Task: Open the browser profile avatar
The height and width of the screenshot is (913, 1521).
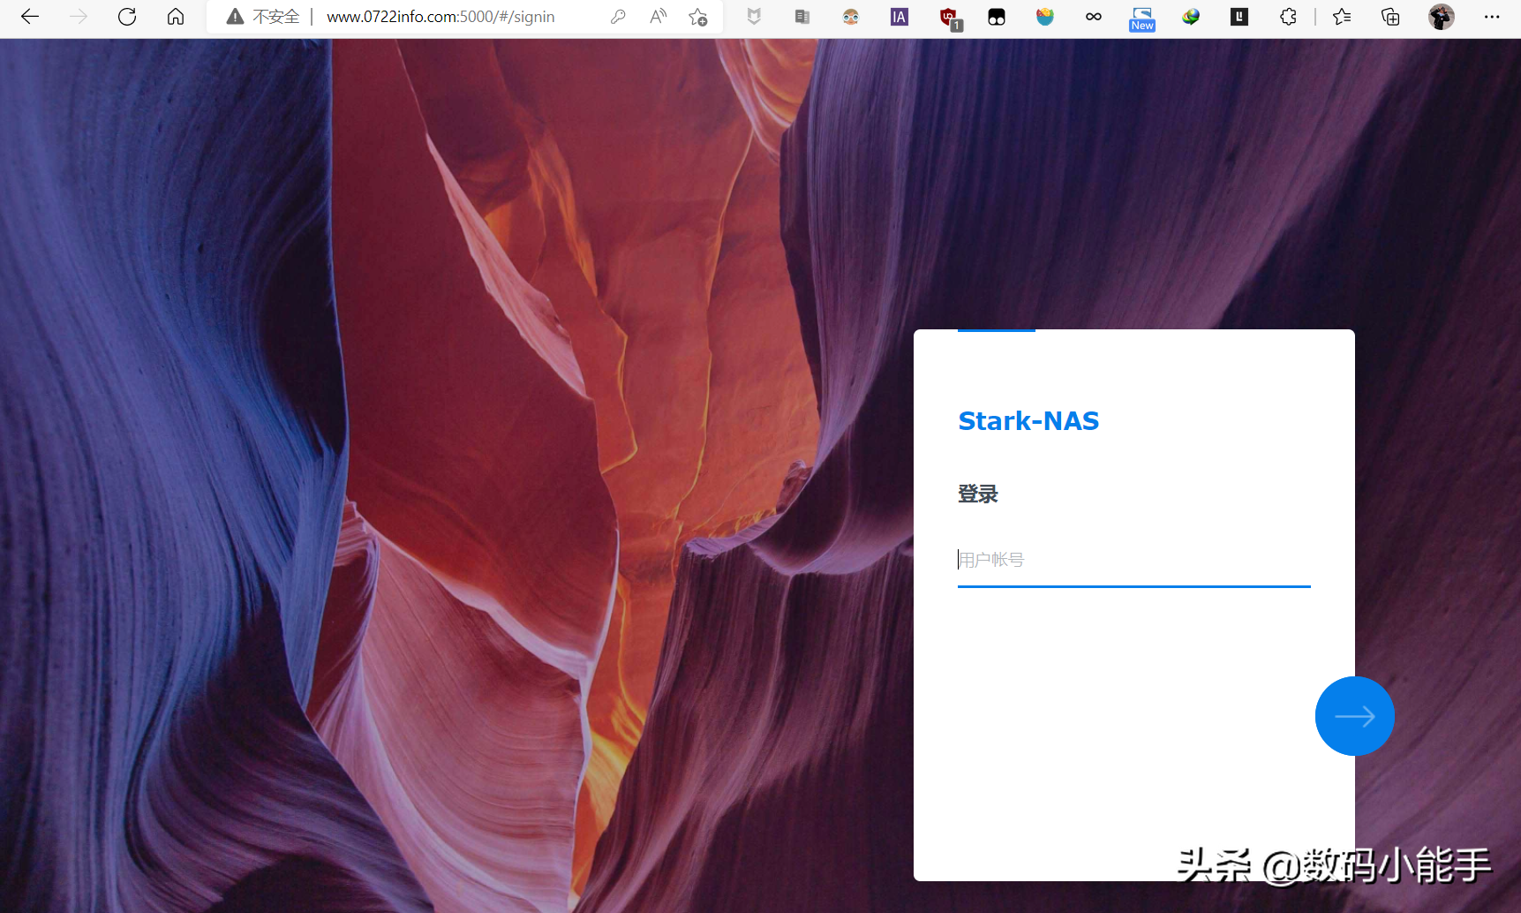Action: [x=1442, y=17]
